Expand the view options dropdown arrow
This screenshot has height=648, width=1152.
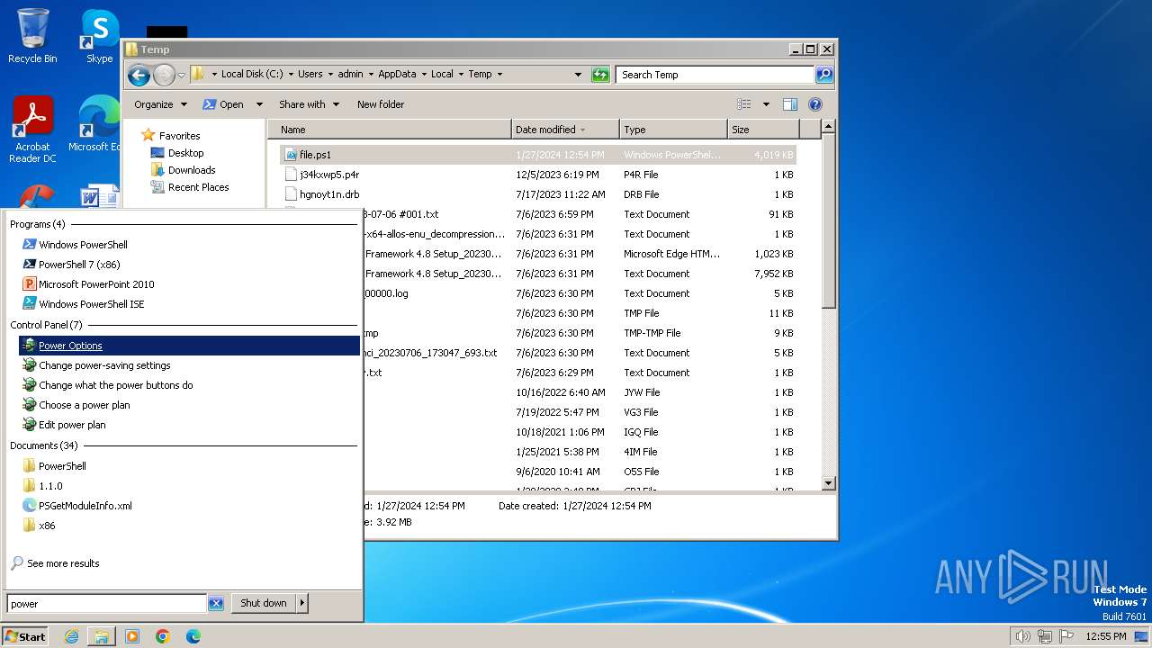(x=766, y=104)
